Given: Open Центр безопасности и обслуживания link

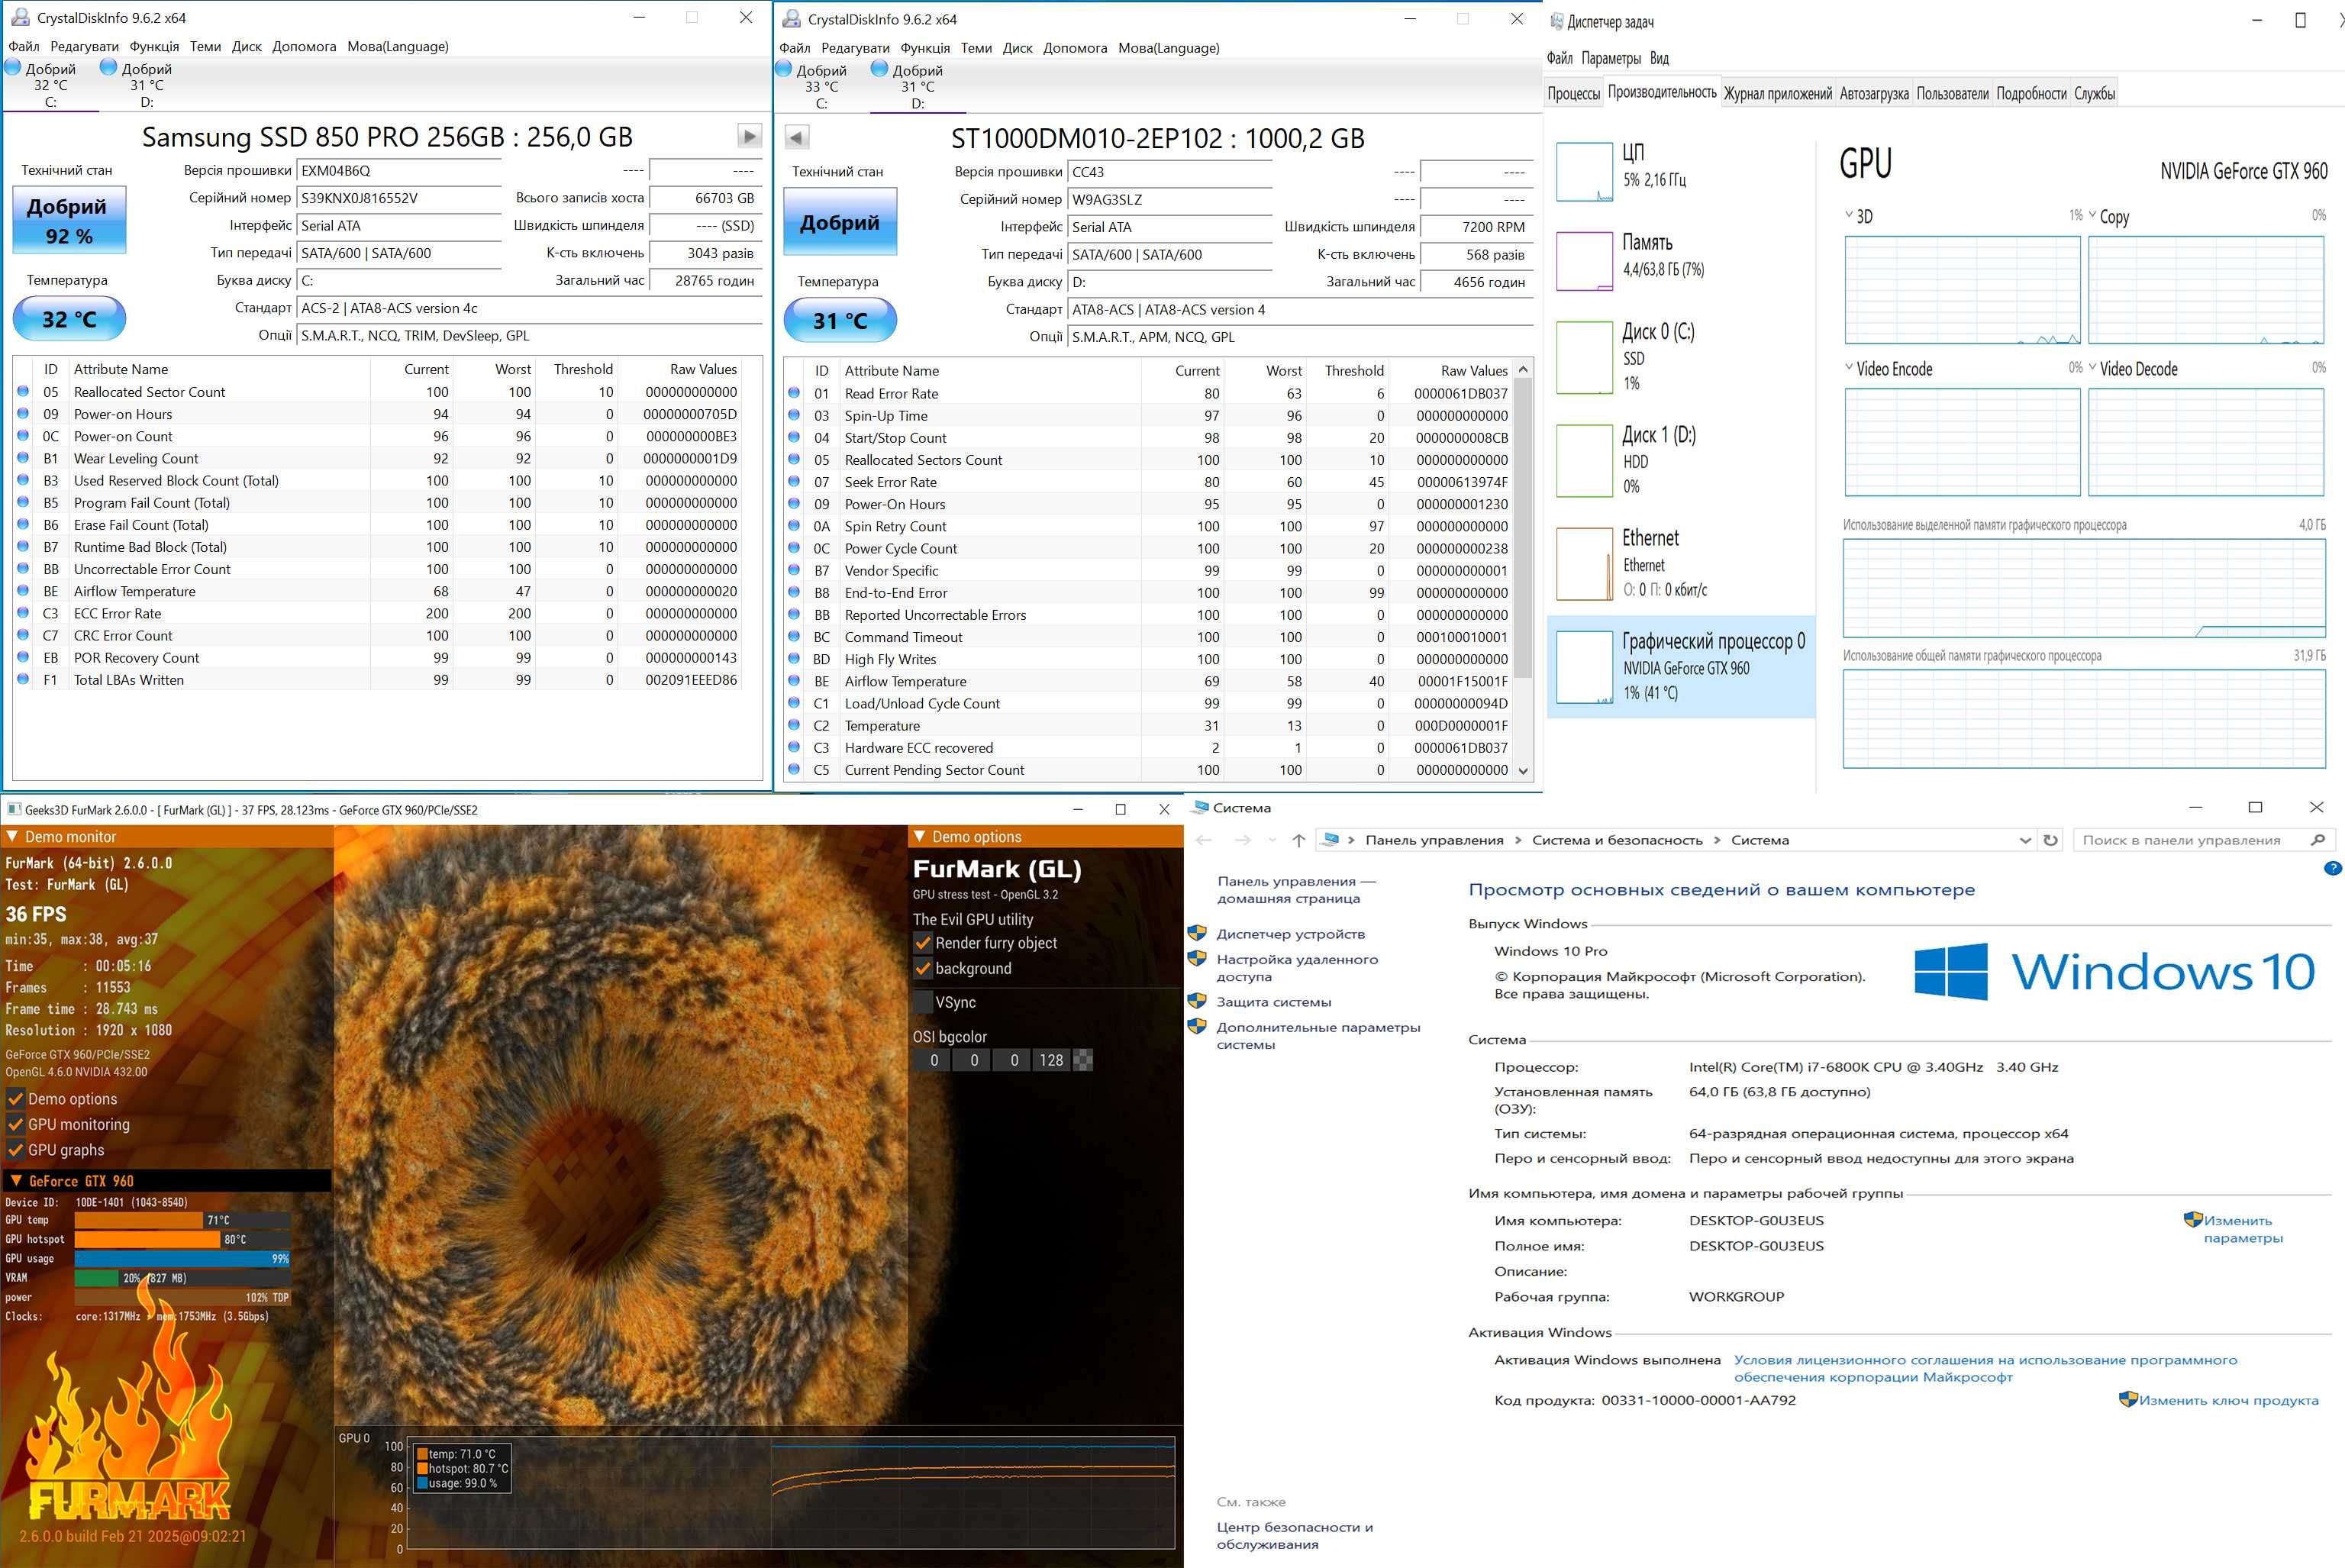Looking at the screenshot, I should coord(1294,1535).
